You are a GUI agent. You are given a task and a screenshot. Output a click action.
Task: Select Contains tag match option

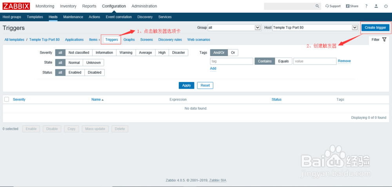click(x=265, y=61)
